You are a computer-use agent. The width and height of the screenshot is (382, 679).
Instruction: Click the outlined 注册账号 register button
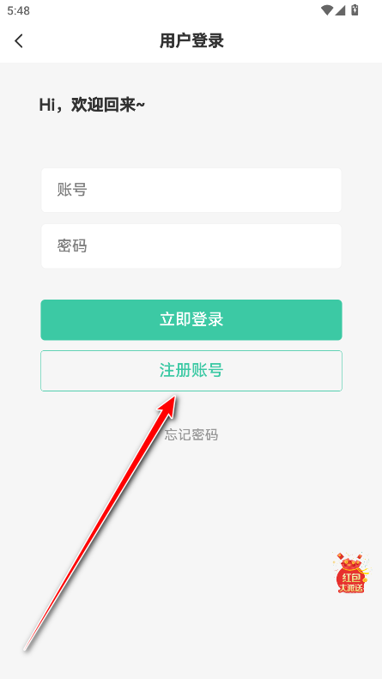191,371
